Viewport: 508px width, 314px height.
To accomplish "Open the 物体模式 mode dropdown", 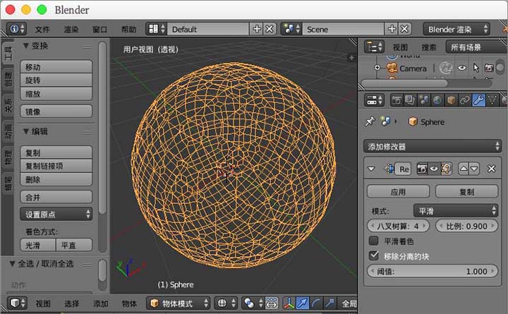I will pos(178,303).
